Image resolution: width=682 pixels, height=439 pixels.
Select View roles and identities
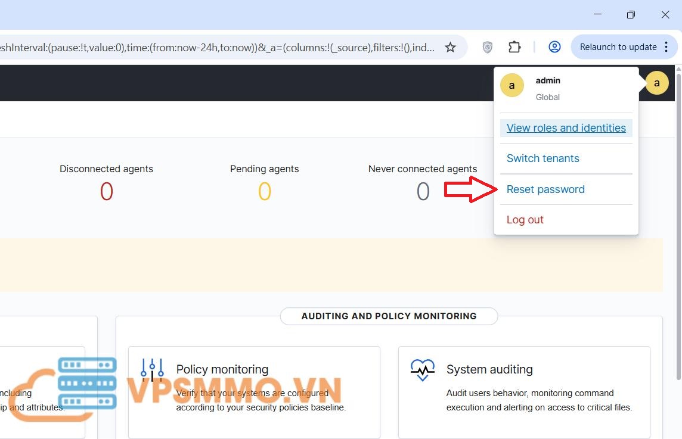[x=566, y=128]
